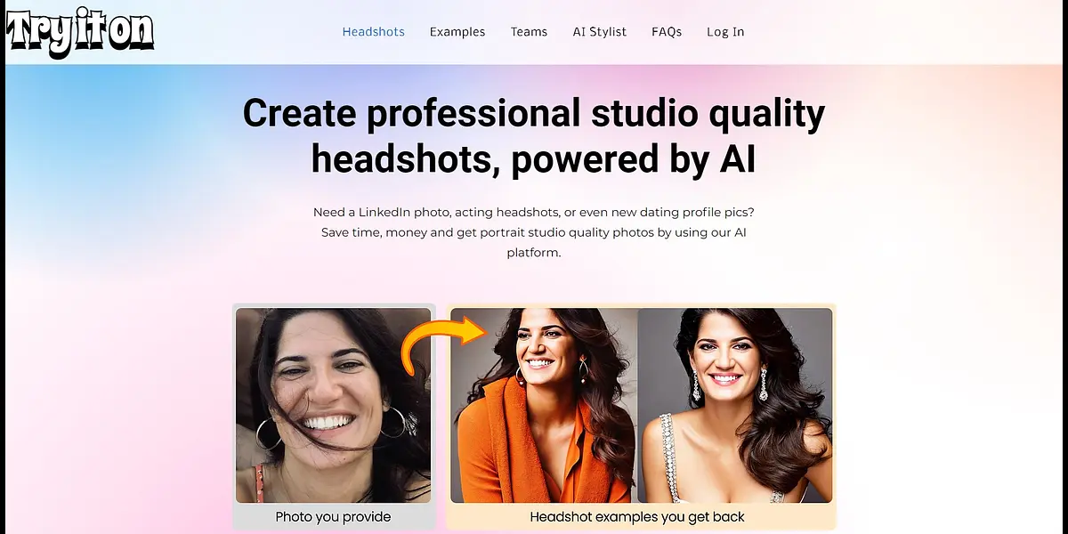The image size is (1068, 534).
Task: Open the Headshots navigation item
Action: [x=374, y=32]
